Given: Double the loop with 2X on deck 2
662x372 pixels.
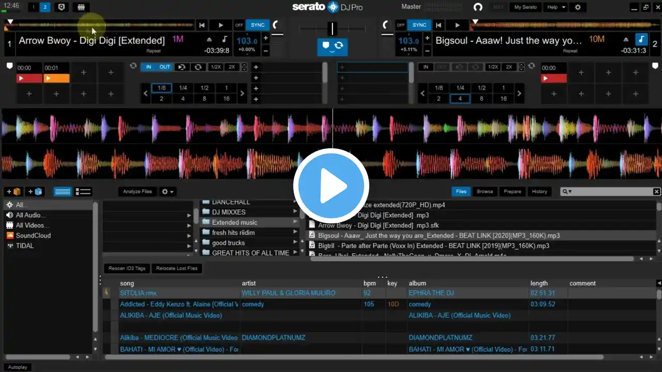Looking at the screenshot, I should tap(509, 67).
